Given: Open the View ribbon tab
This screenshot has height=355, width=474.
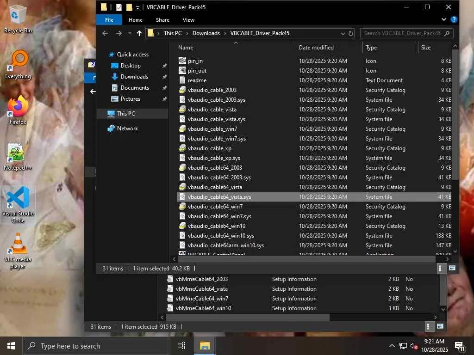Looking at the screenshot, I should click(188, 20).
